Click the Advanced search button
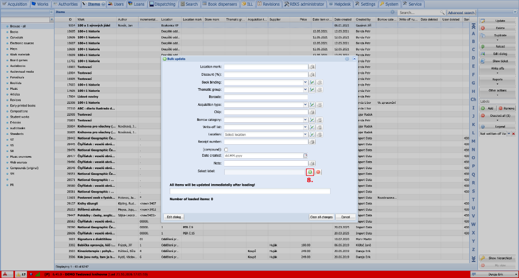Screen dimensions: 519x278 461,12
